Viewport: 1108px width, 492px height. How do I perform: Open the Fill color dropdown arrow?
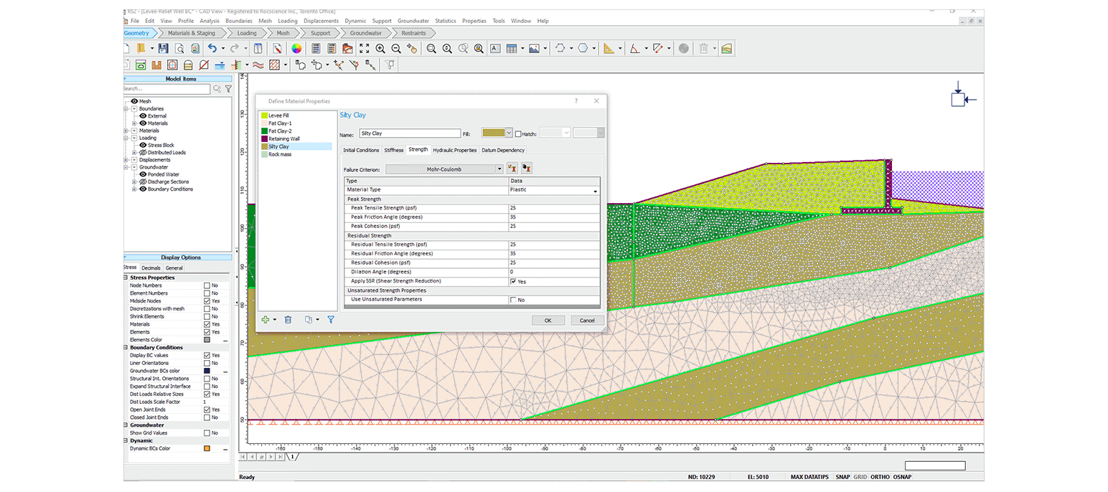pyautogui.click(x=509, y=133)
